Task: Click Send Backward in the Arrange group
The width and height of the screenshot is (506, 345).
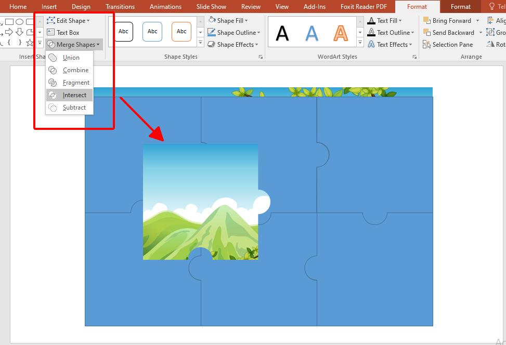Action: point(450,32)
